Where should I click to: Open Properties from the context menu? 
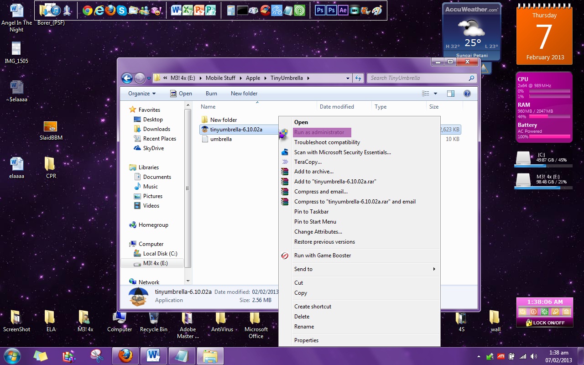[360, 340]
